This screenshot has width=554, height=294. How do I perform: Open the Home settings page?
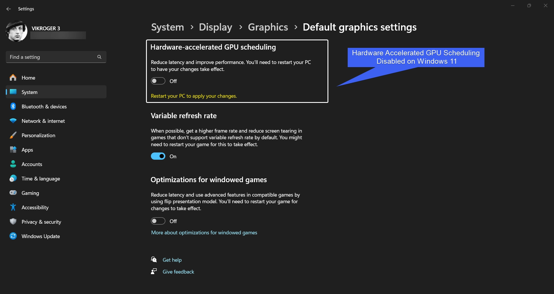click(x=56, y=78)
